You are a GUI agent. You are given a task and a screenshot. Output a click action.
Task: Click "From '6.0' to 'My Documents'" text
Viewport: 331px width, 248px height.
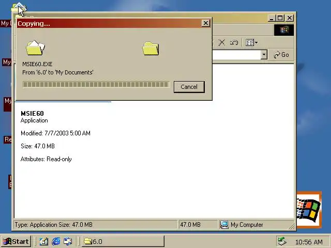pyautogui.click(x=58, y=72)
